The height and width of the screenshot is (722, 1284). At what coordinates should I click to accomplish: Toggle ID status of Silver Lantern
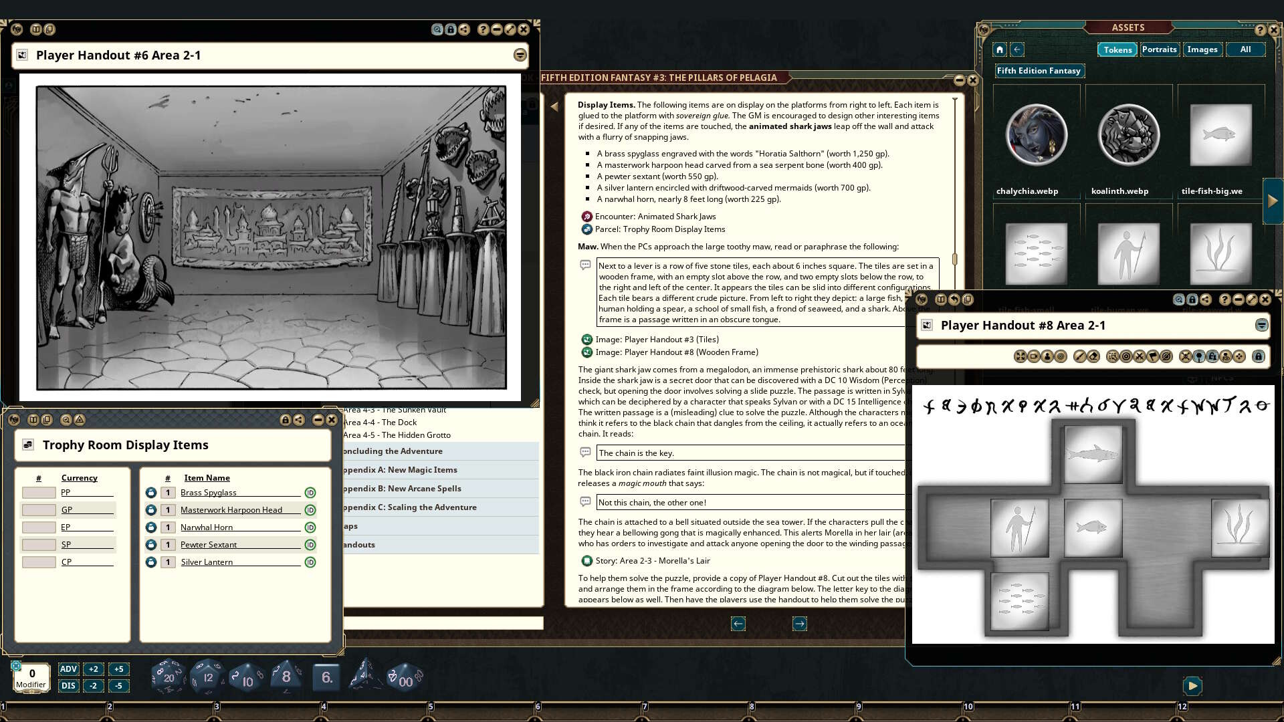click(310, 562)
